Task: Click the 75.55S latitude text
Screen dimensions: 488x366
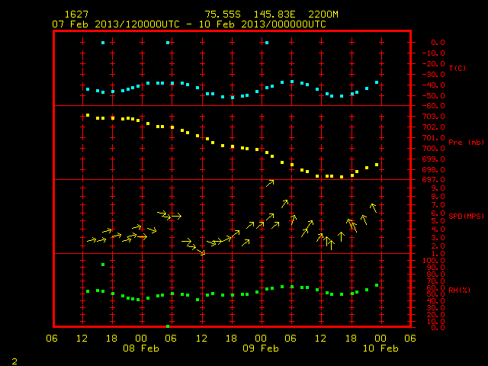Action: pos(223,14)
